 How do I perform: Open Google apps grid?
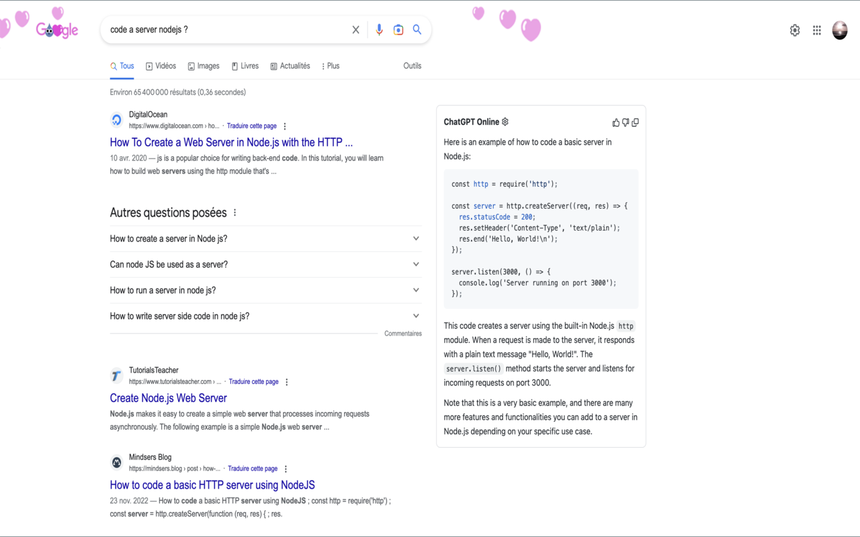[x=817, y=30]
